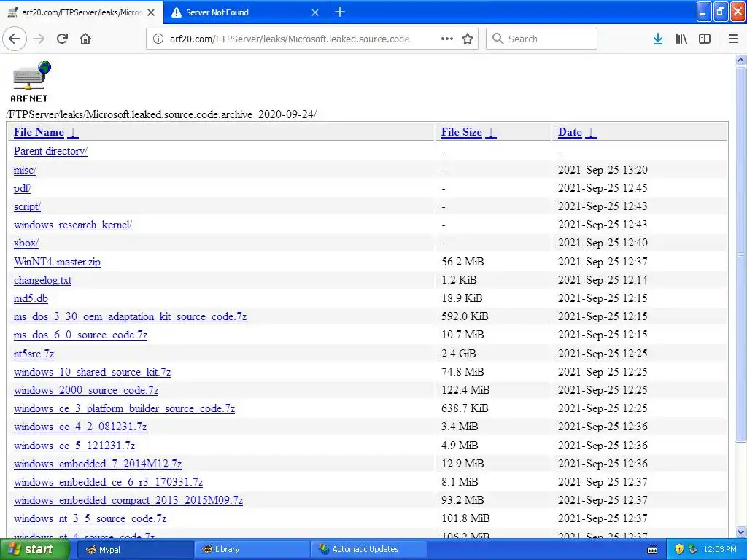Click the 2.4 GiB size of nt5src.7z

tap(458, 354)
